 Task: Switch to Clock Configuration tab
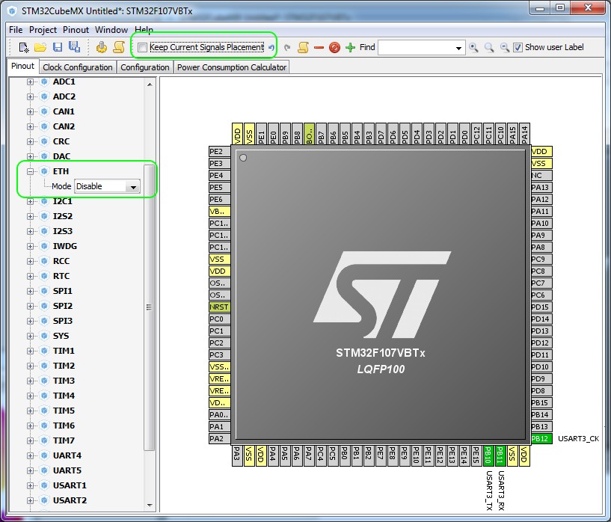[x=78, y=67]
